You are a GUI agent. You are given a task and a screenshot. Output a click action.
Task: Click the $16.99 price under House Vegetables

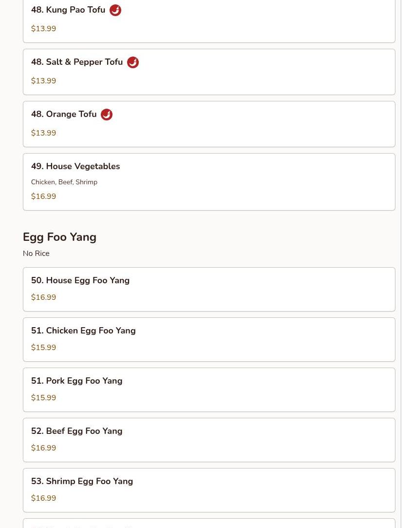(43, 196)
